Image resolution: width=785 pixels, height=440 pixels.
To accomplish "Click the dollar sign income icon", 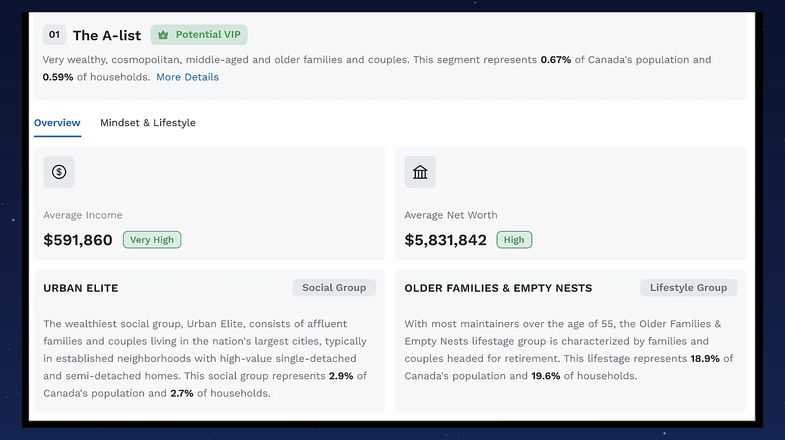I will (59, 172).
